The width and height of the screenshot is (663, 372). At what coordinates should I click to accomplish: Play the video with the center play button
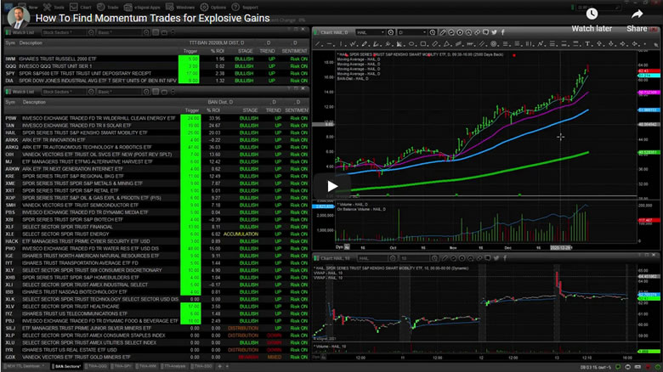331,187
